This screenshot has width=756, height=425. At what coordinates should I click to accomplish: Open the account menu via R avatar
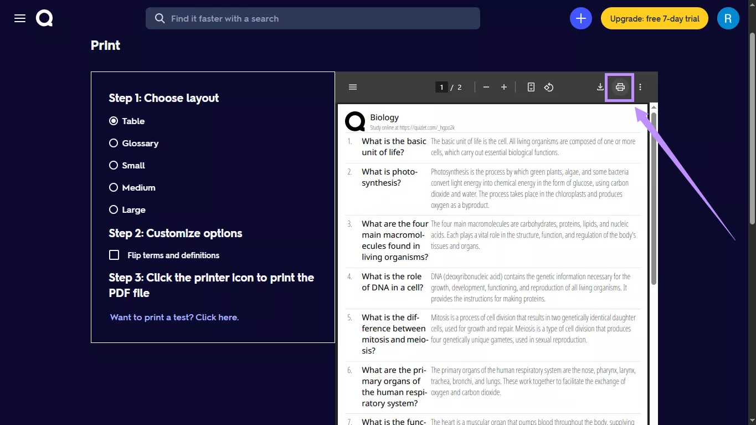728,18
